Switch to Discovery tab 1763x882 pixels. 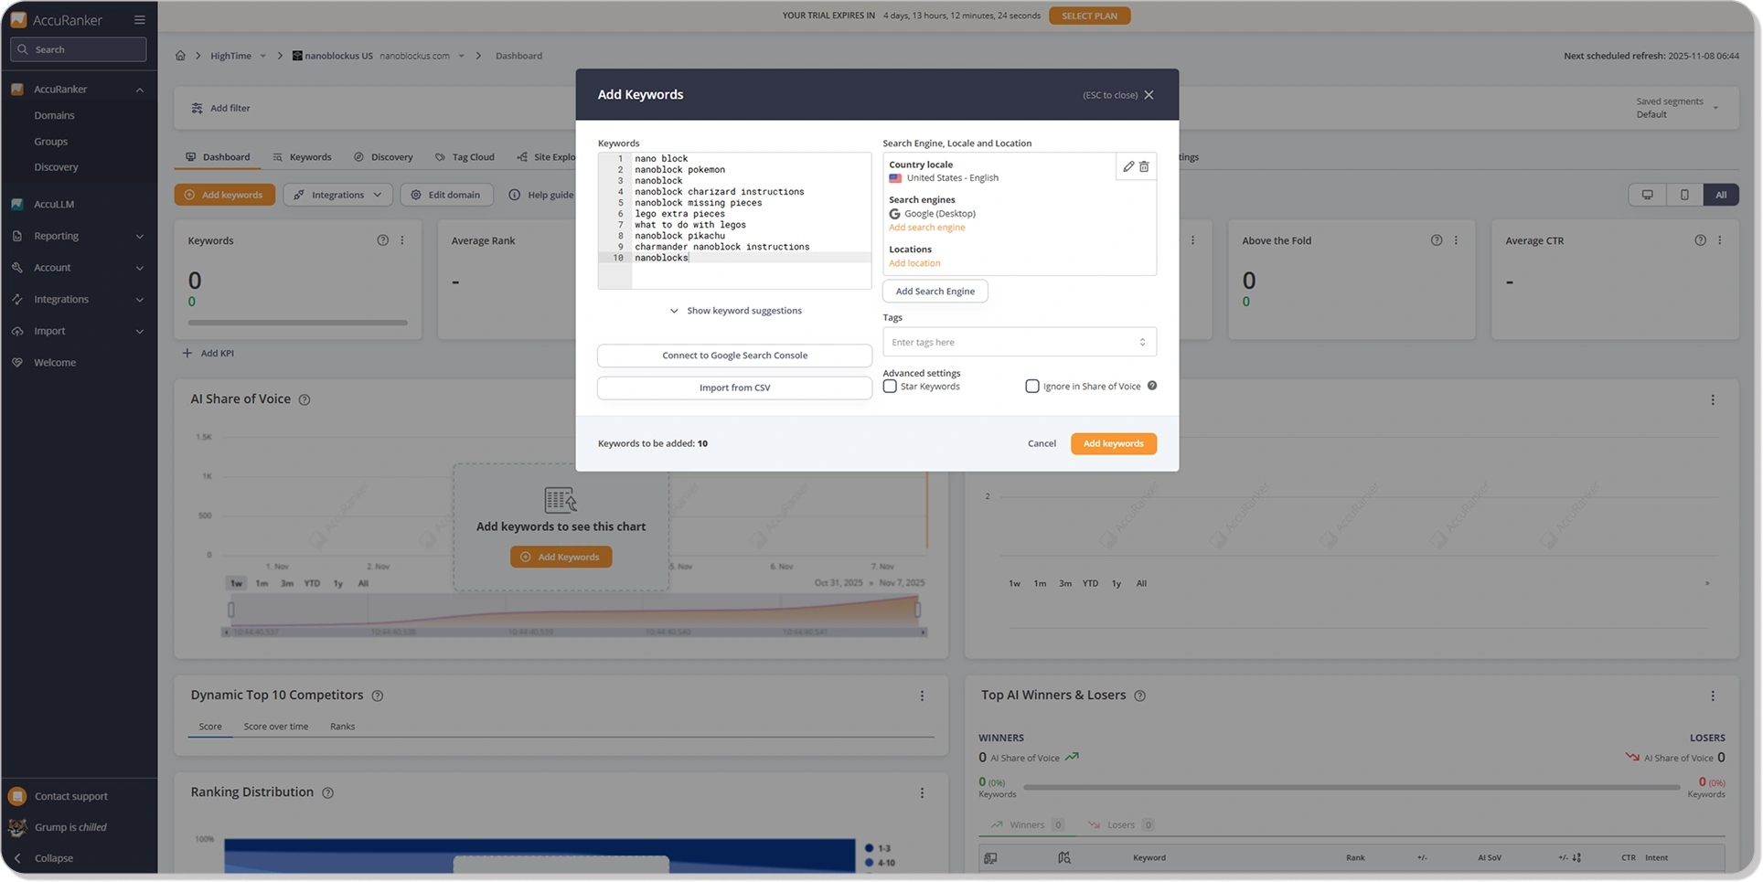point(384,157)
